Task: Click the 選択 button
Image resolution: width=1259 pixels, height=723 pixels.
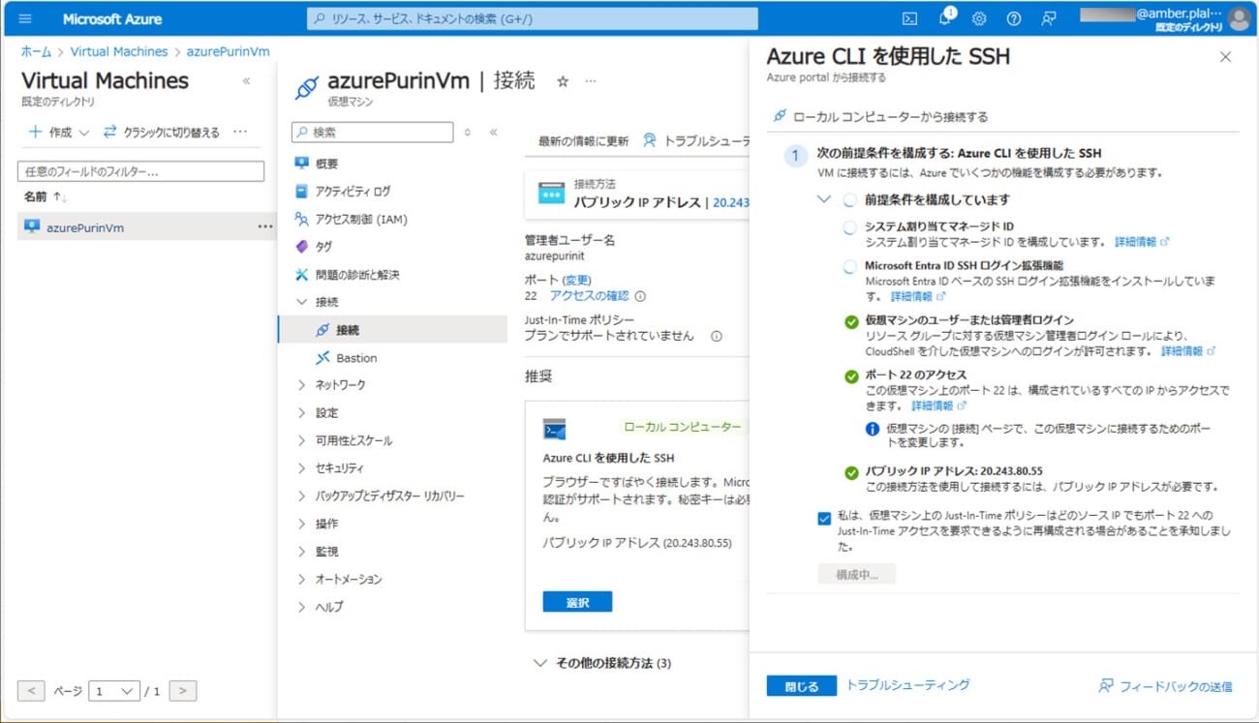Action: pos(577,602)
